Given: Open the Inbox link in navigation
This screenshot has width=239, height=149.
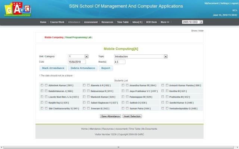Looking at the screenshot, I should click(x=137, y=22).
